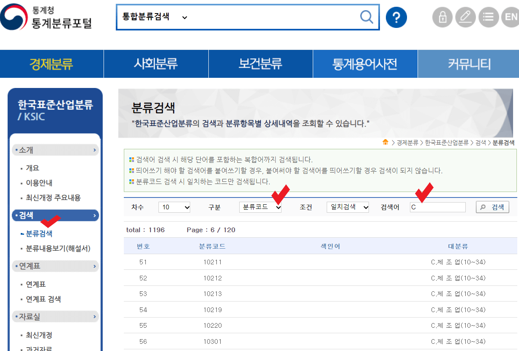Switch to the 사회분류 tab
The height and width of the screenshot is (351, 519).
156,63
